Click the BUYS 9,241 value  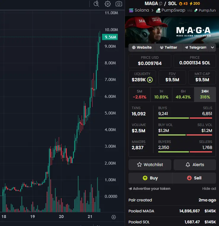(163, 114)
